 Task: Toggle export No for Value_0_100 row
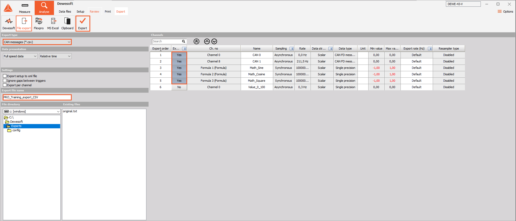[179, 87]
